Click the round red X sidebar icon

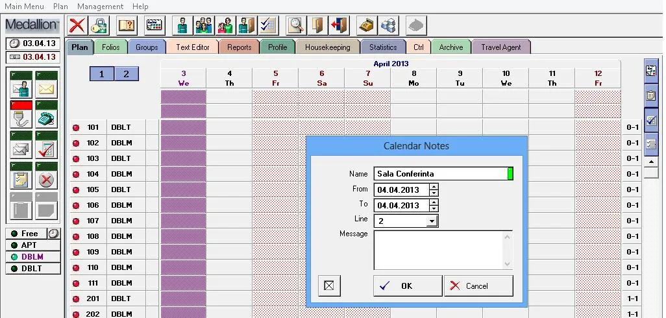coord(46,175)
